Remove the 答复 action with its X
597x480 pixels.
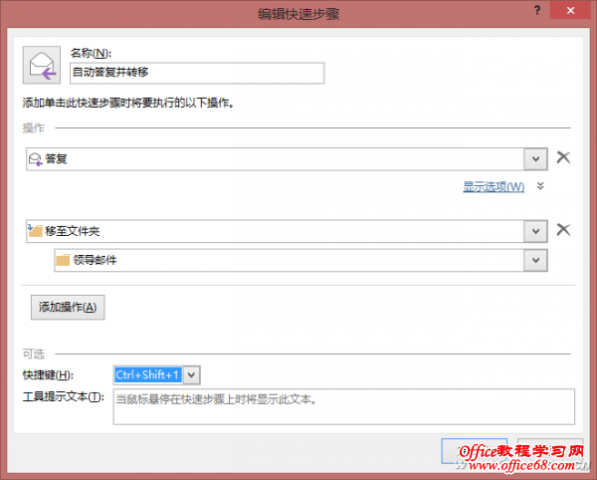(563, 157)
